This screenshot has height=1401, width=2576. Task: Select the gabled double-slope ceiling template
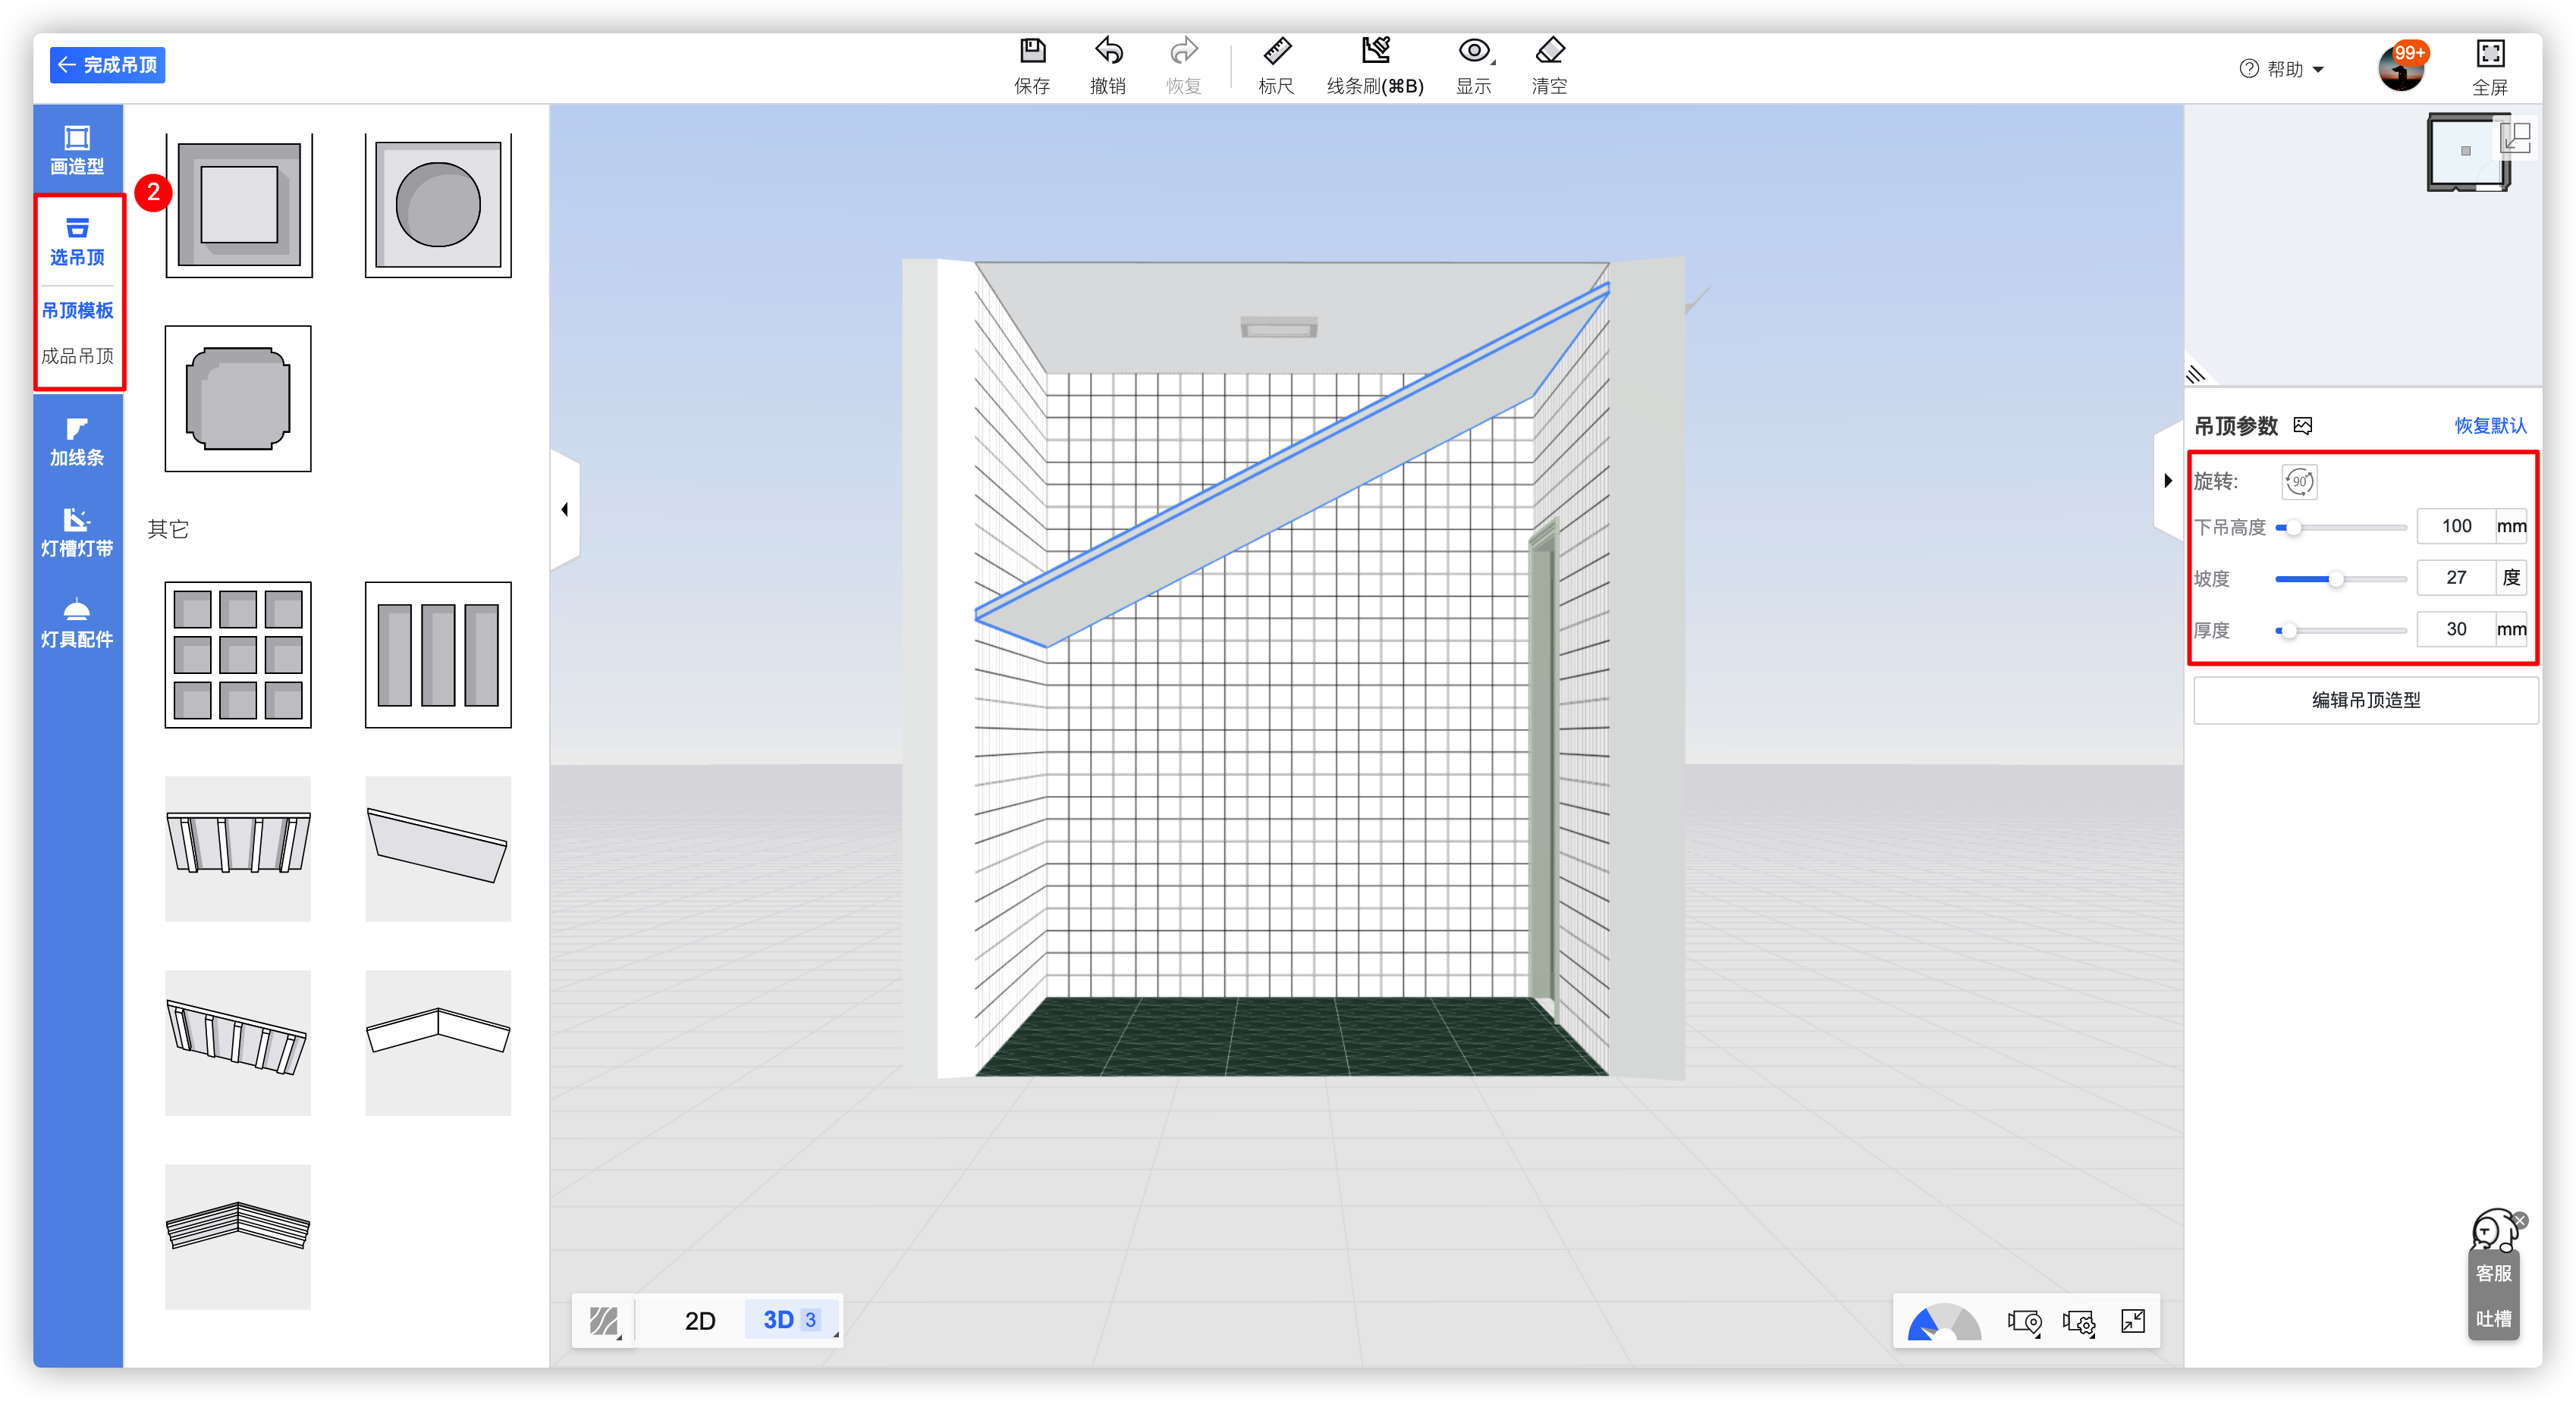[438, 1042]
